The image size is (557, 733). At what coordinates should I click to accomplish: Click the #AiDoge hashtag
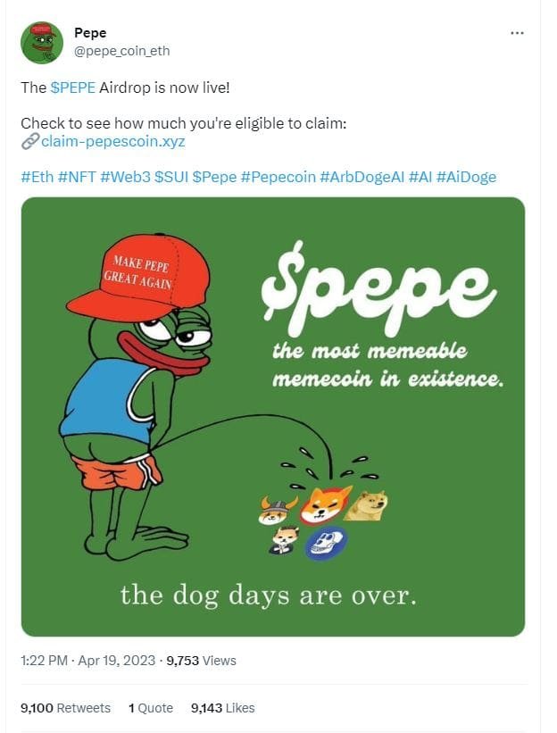(x=465, y=178)
